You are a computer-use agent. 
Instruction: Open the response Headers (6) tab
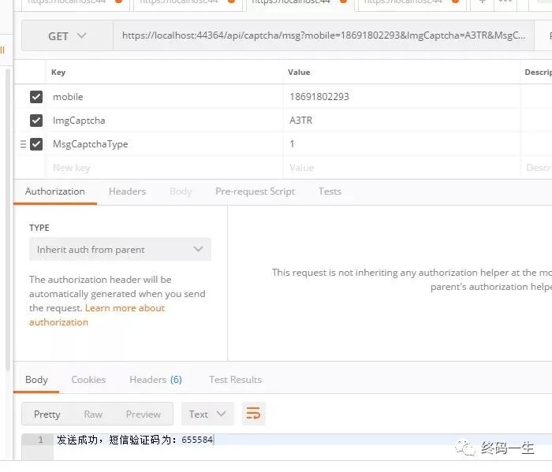click(x=155, y=380)
